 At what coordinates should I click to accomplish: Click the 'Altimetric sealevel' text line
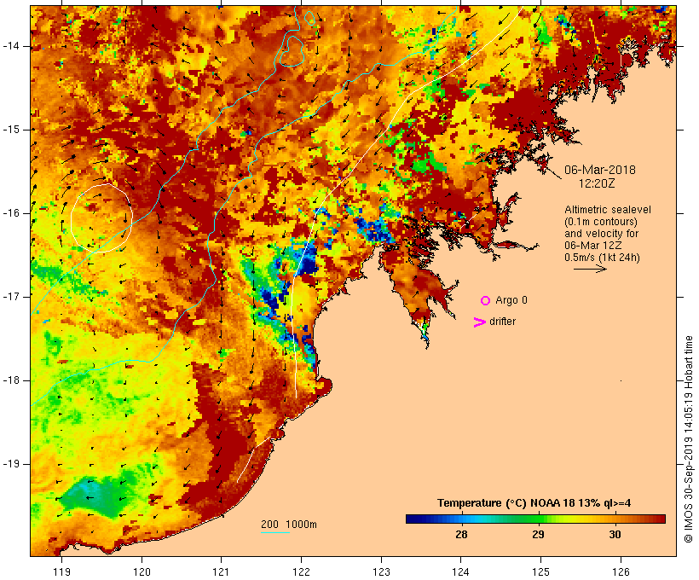[608, 210]
